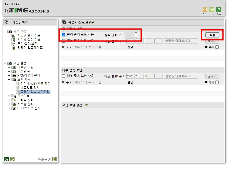This screenshot has height=171, width=238.
Task: Select 인터넷/WiFi 사용 제한 menu item
Action: (35, 84)
